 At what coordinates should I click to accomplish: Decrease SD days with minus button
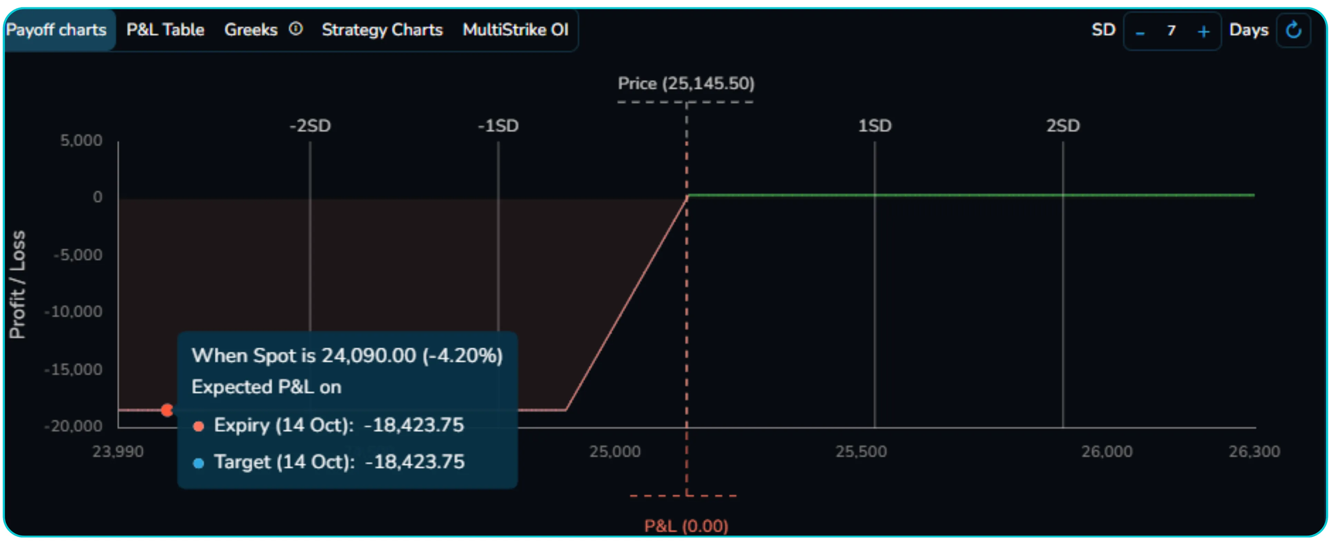(x=1139, y=32)
